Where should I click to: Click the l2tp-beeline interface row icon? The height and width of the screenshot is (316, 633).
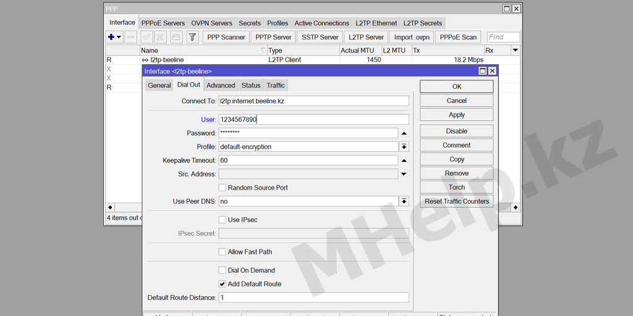pyautogui.click(x=145, y=60)
